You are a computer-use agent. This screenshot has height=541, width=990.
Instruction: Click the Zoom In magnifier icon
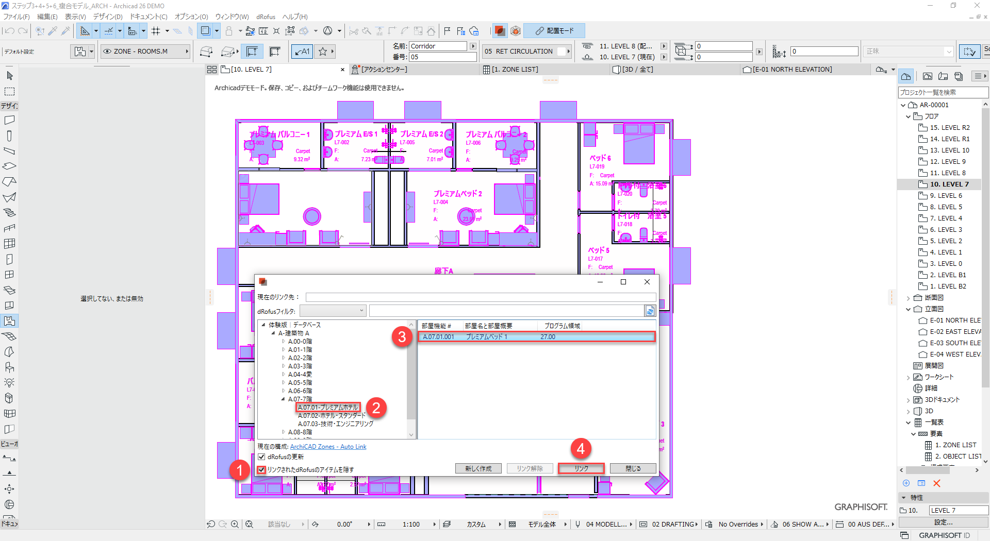click(235, 524)
